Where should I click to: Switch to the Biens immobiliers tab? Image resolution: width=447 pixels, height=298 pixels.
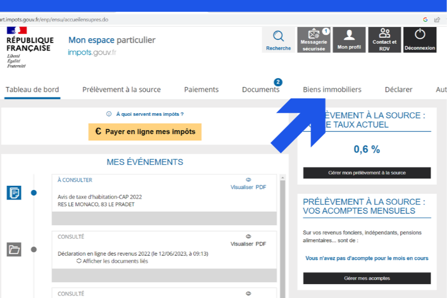tap(332, 90)
